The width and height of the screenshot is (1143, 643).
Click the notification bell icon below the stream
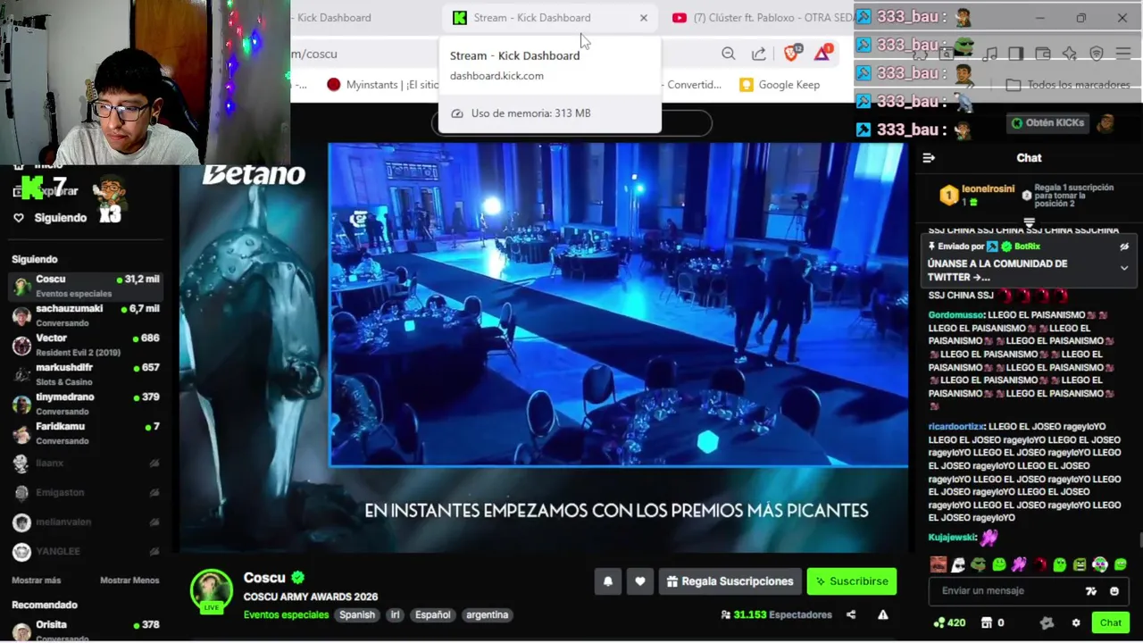[x=608, y=581]
